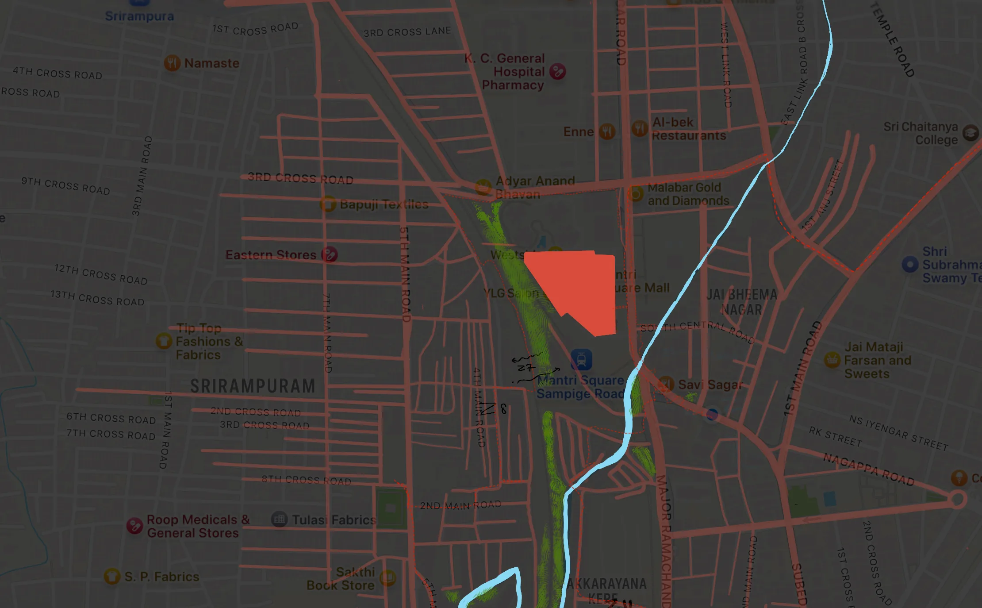
Task: Select the 9TH CROSS ROAD street label
Action: [65, 186]
